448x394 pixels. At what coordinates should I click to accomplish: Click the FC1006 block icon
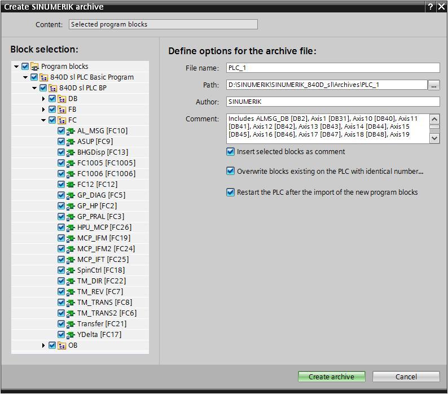click(71, 174)
